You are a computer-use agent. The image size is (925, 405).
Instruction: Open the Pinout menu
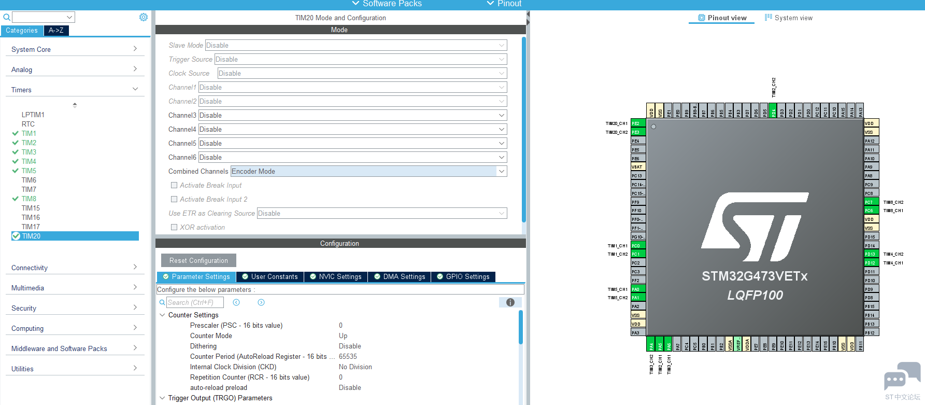coord(504,4)
